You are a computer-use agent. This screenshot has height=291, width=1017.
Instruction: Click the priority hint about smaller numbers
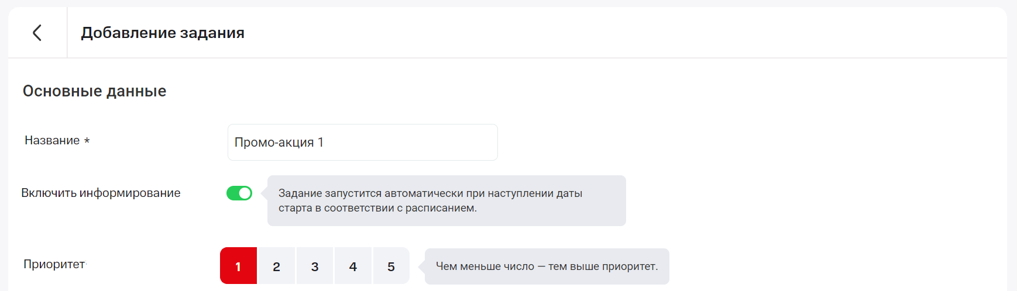point(547,266)
